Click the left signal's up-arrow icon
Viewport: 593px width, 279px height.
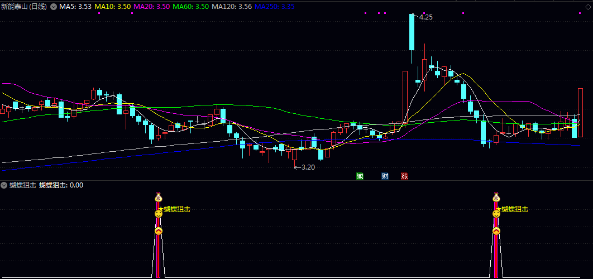[x=159, y=231]
